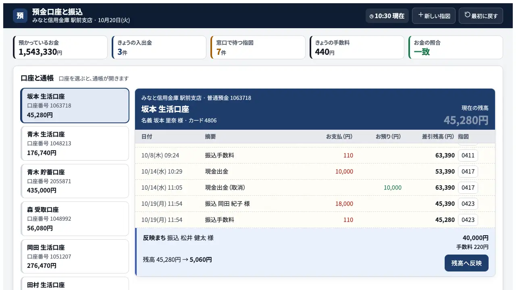Select the 田村 生活口座 account
This screenshot has height=290, width=516.
click(75, 284)
